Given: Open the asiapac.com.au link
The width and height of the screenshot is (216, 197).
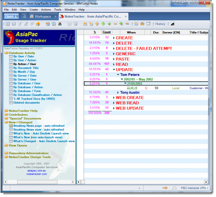Looking at the screenshot, I should [x=37, y=171].
